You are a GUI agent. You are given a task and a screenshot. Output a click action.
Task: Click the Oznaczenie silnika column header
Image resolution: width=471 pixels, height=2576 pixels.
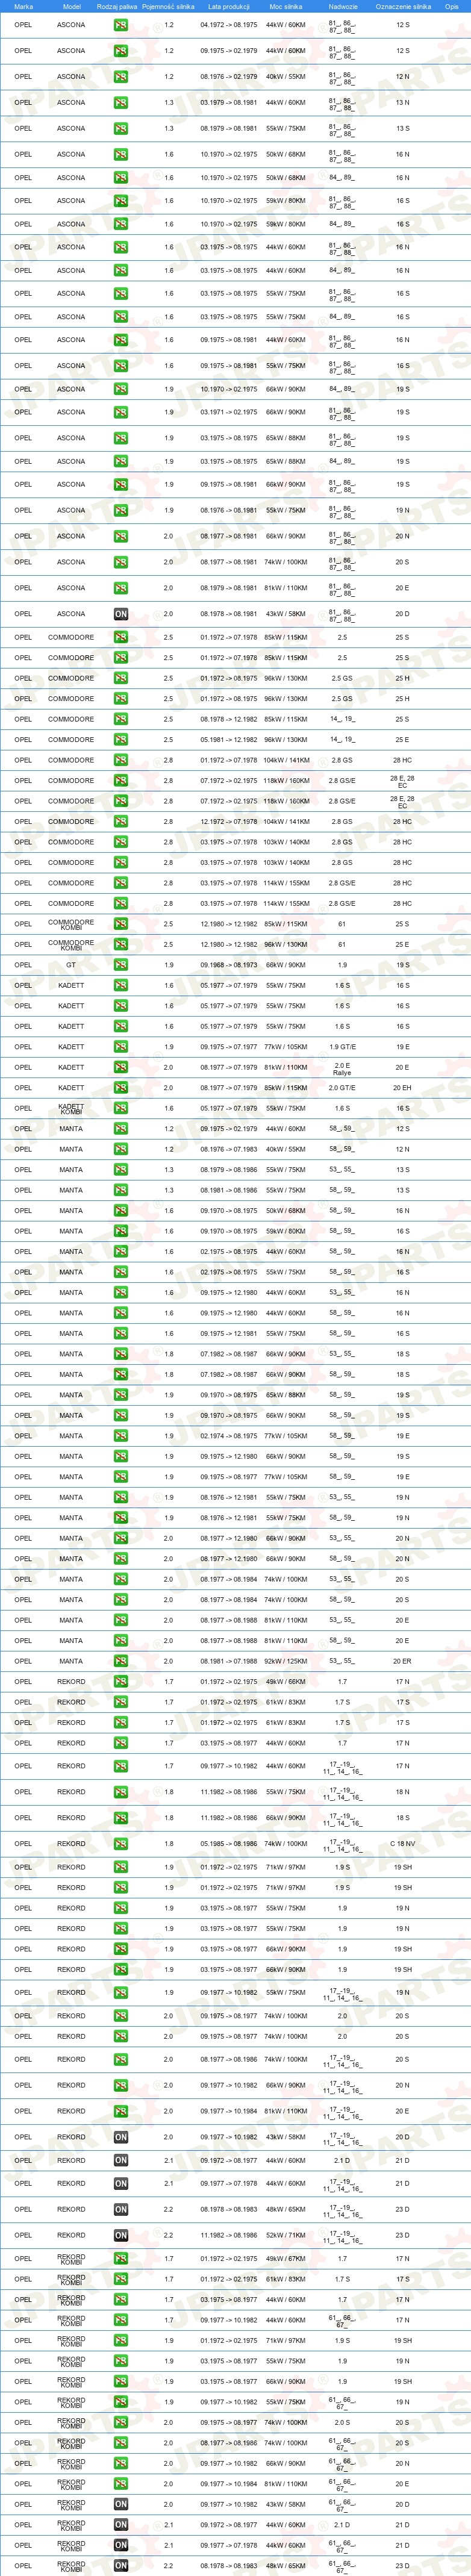[x=403, y=6]
